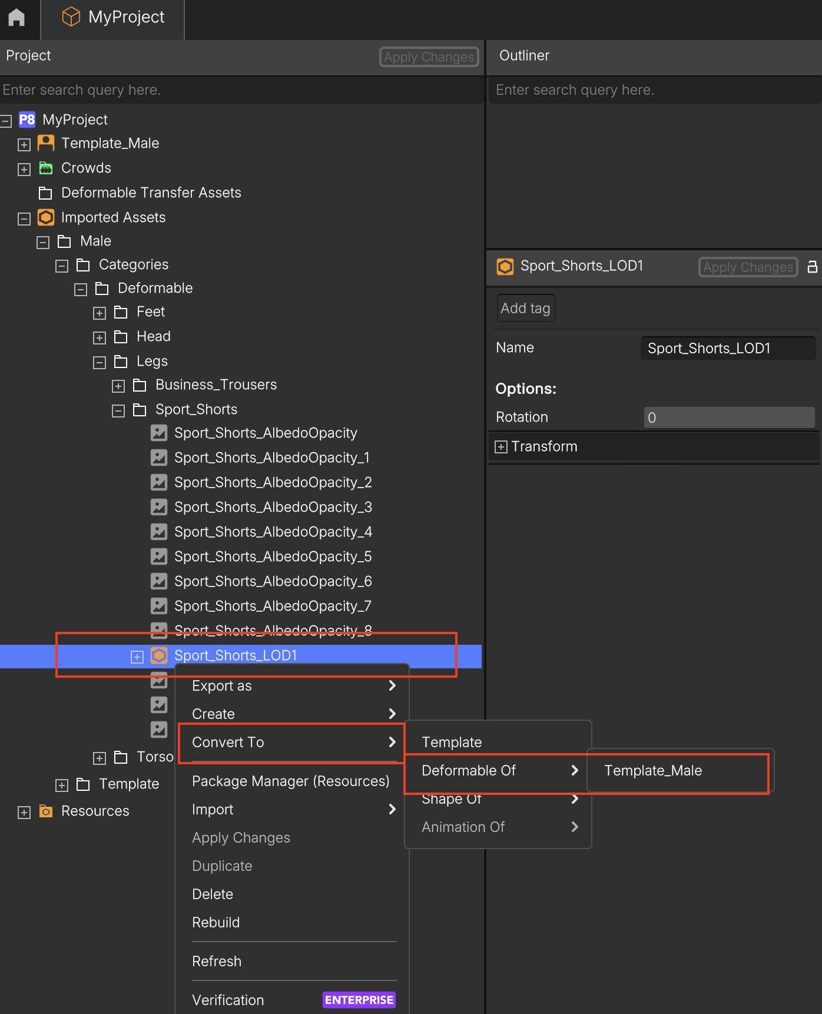Click the Add tag button
822x1014 pixels.
point(526,309)
